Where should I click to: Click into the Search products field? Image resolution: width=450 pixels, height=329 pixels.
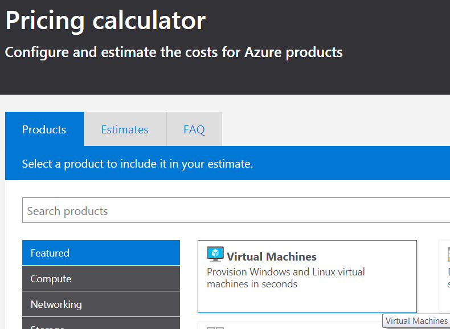[228, 211]
